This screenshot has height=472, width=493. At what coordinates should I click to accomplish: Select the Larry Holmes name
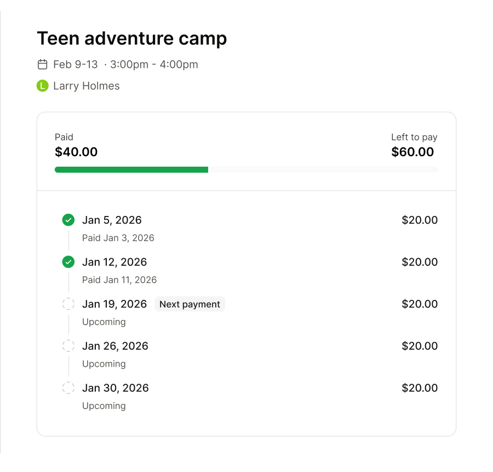87,86
